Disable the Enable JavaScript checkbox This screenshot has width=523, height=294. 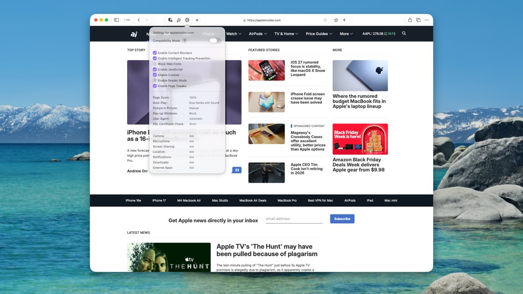pyautogui.click(x=155, y=69)
